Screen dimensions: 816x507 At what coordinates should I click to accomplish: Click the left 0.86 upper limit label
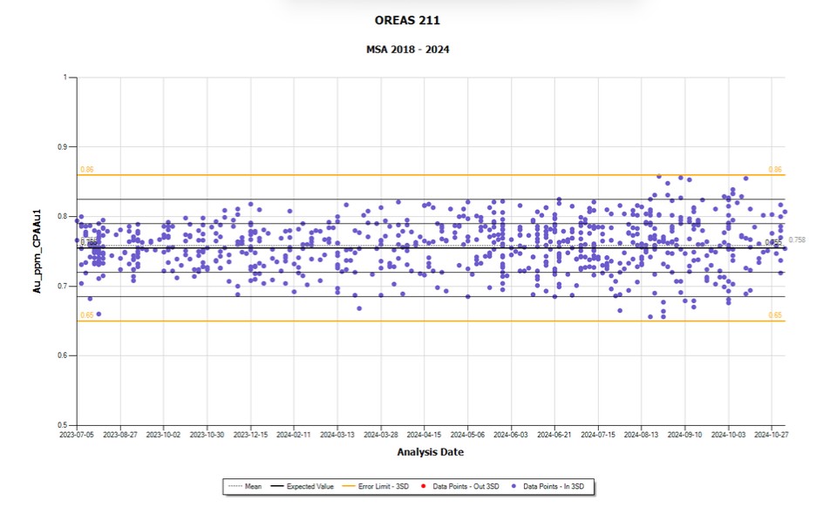pos(87,170)
